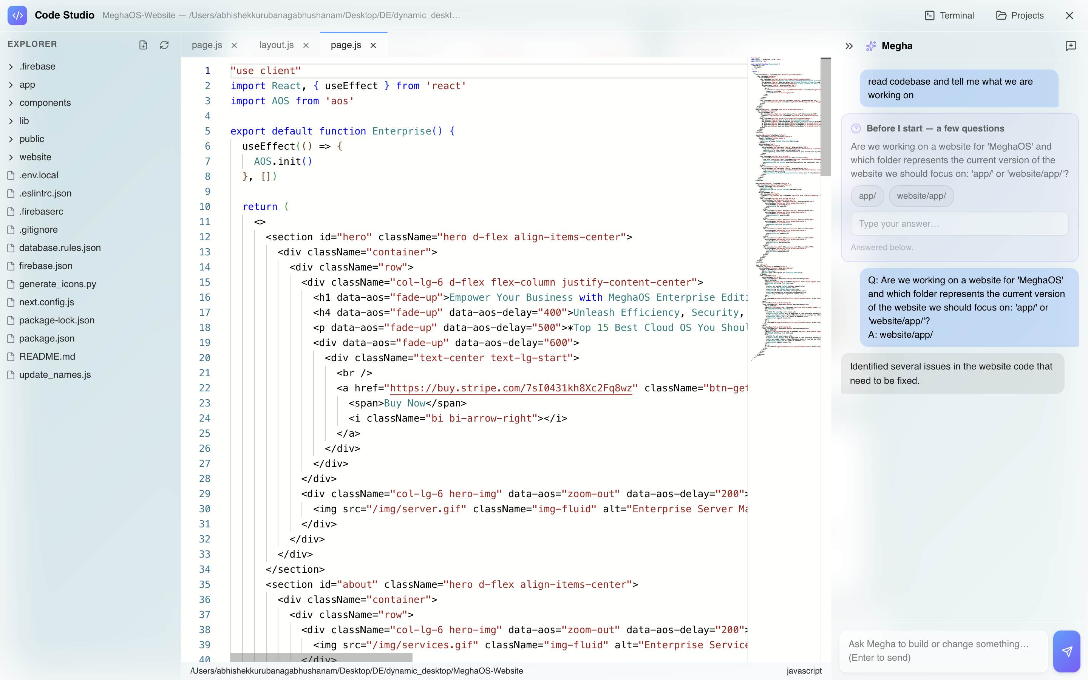Focus the Ask Megha message box
The height and width of the screenshot is (680, 1088).
pyautogui.click(x=943, y=651)
